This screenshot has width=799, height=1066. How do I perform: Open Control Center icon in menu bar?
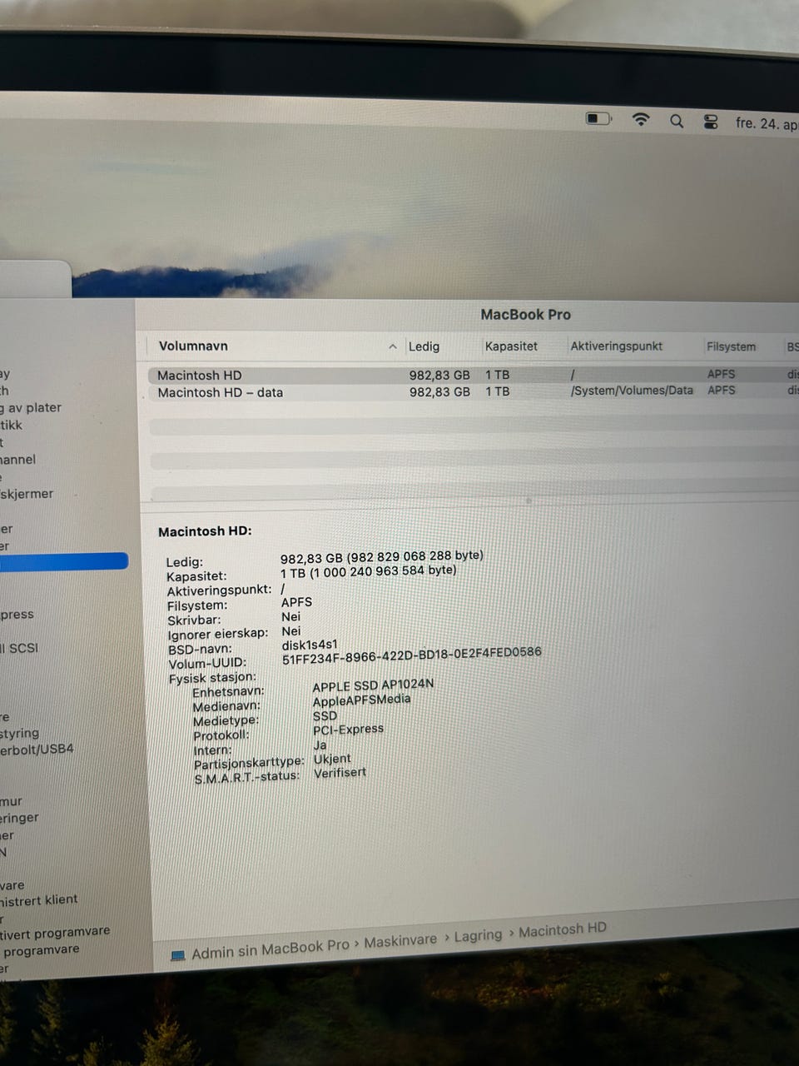tap(711, 122)
